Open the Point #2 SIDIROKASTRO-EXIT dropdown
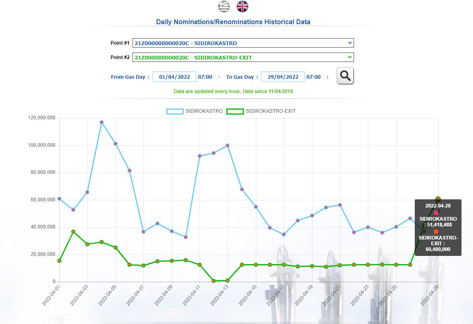Image resolution: width=473 pixels, height=324 pixels. 243,57
